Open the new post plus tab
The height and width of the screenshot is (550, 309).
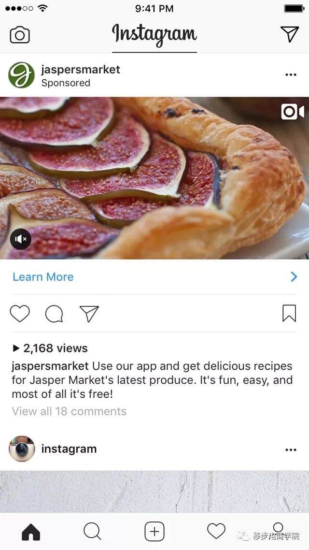point(154,532)
